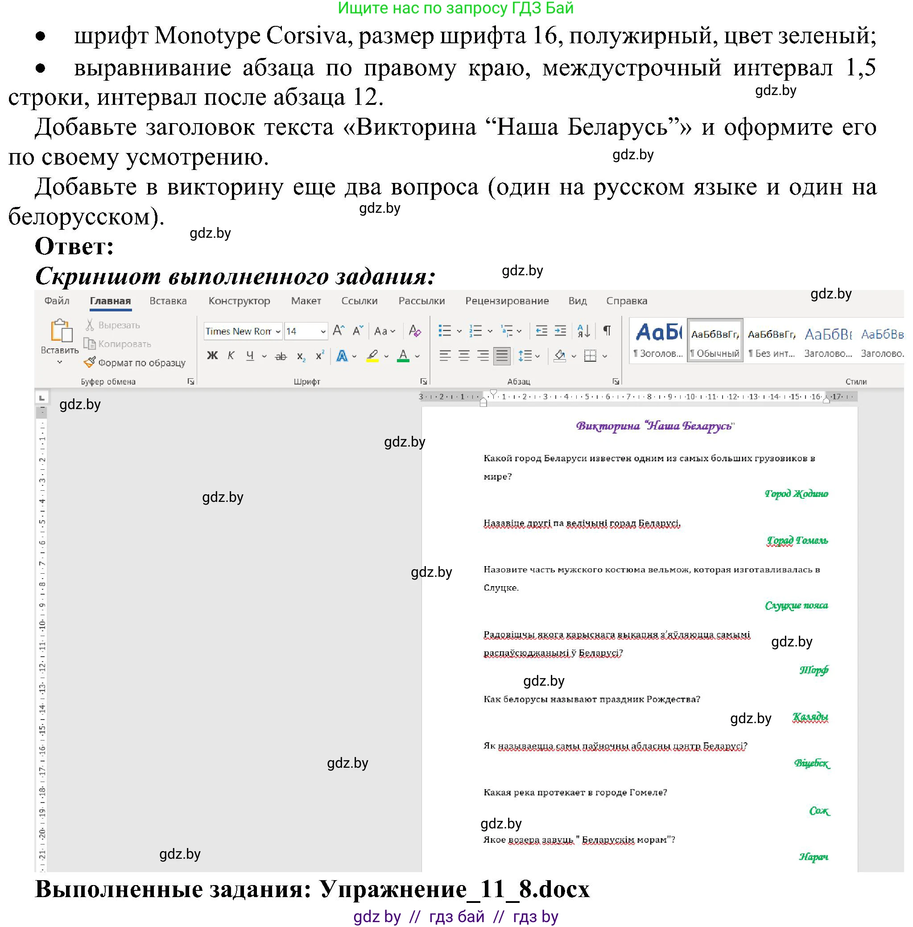The image size is (913, 927).
Task: Click the borders icon
Action: click(590, 356)
